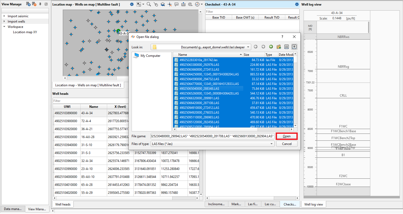Screen dimensions: 403x214
Task: Switch the file dialog to icon view mode
Action: (x=287, y=46)
